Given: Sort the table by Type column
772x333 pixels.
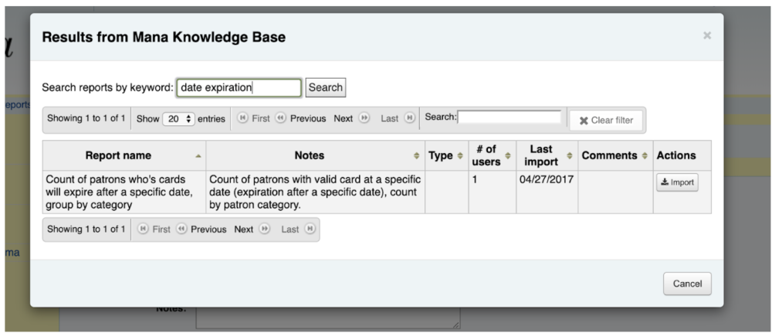Looking at the screenshot, I should coord(446,155).
